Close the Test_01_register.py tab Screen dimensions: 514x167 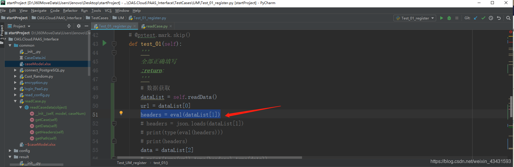135,26
